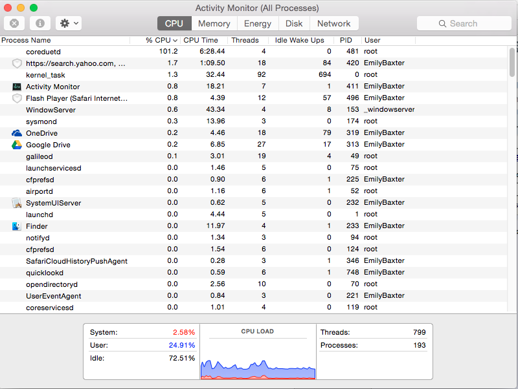Screen dimensions: 518x389
Task: Select the UserEventAgent process row
Action: click(253, 296)
